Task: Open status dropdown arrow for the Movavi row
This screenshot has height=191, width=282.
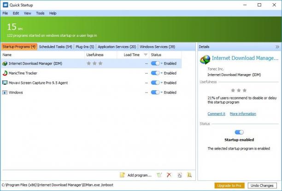Action: pos(161,83)
